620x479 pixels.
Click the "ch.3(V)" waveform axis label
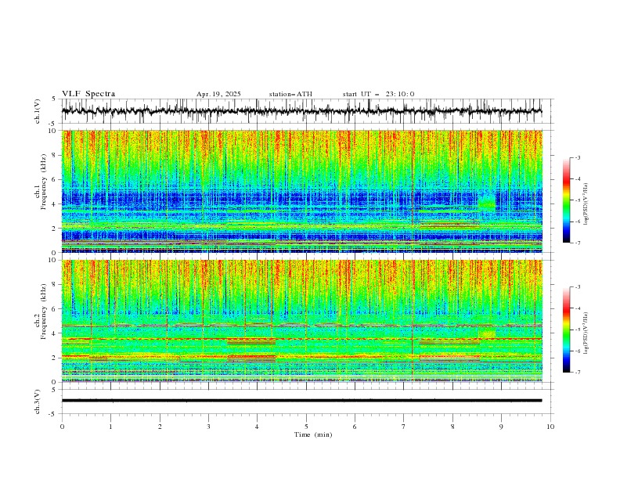pos(38,402)
